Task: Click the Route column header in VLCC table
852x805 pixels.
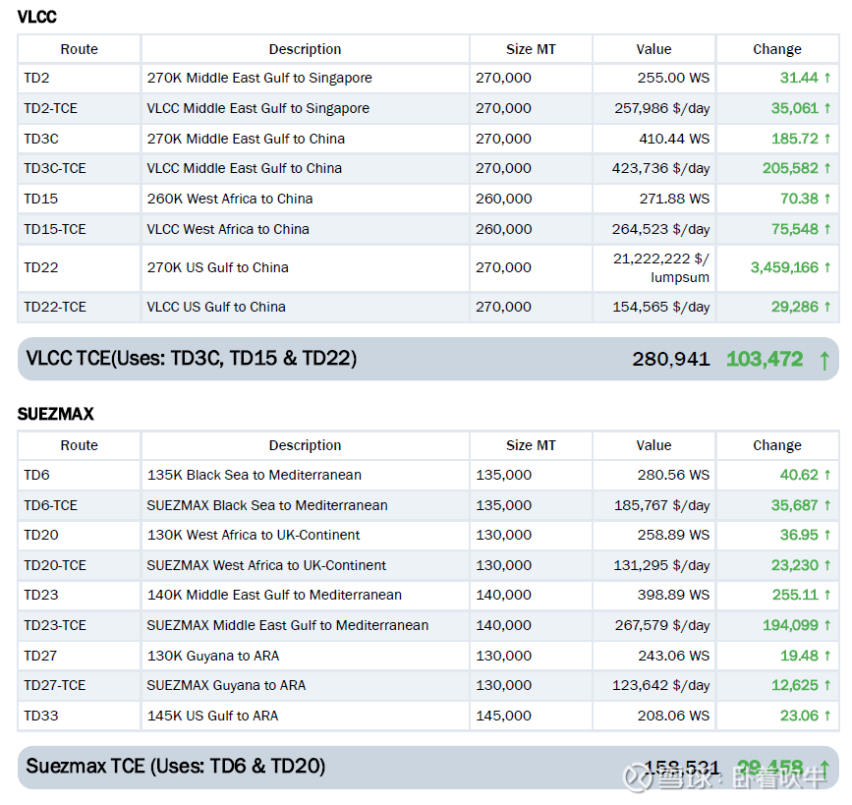Action: (x=79, y=49)
